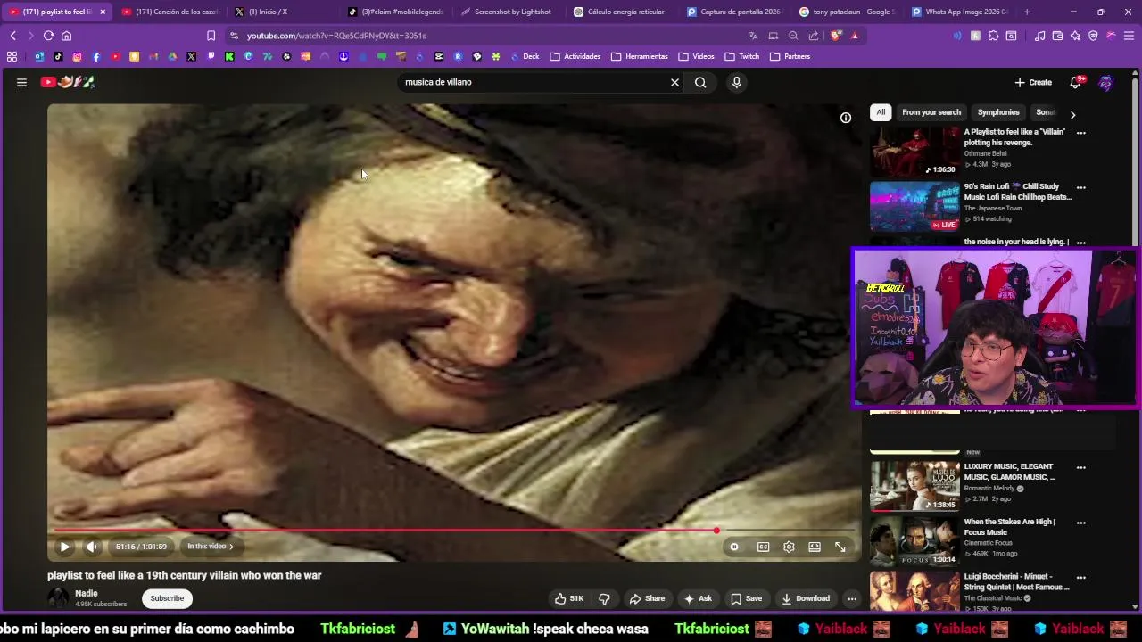Open the Create menu on YouTube
The image size is (1142, 642).
(1033, 82)
